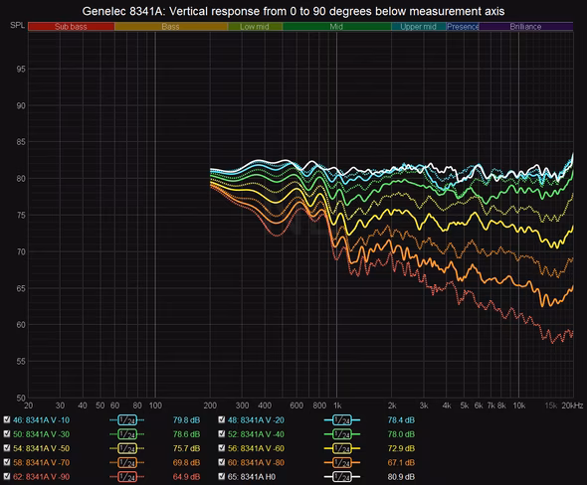Click the 1k frequency axis label
This screenshot has height=485, width=587.
(337, 405)
